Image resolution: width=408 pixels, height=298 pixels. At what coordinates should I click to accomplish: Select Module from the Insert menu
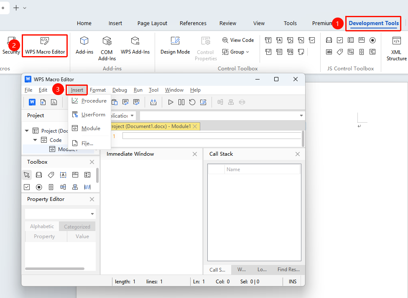click(89, 128)
